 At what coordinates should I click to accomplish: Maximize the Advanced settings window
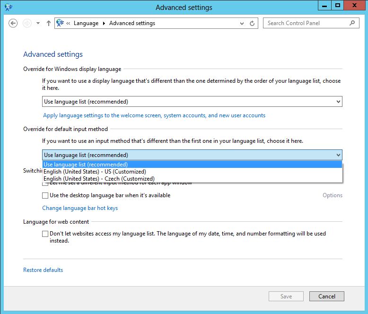click(337, 6)
